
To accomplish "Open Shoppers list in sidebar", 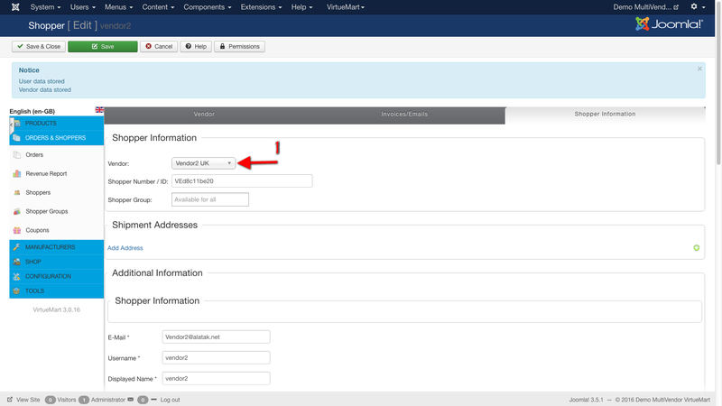I will [x=38, y=192].
